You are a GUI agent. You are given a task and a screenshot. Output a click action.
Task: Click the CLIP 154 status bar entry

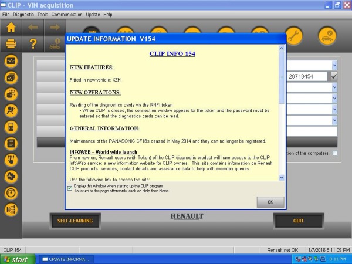click(x=12, y=250)
